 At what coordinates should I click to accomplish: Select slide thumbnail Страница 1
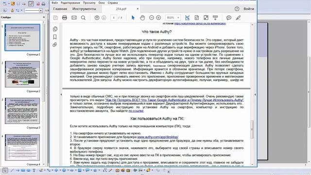[22, 37]
